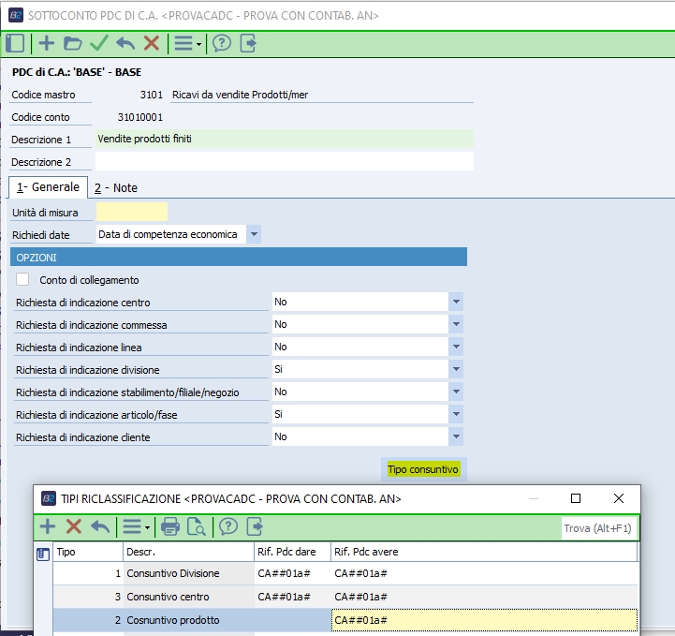Exit the Sottoconto window via exit icon
Image resolution: width=675 pixels, height=636 pixels.
(248, 43)
